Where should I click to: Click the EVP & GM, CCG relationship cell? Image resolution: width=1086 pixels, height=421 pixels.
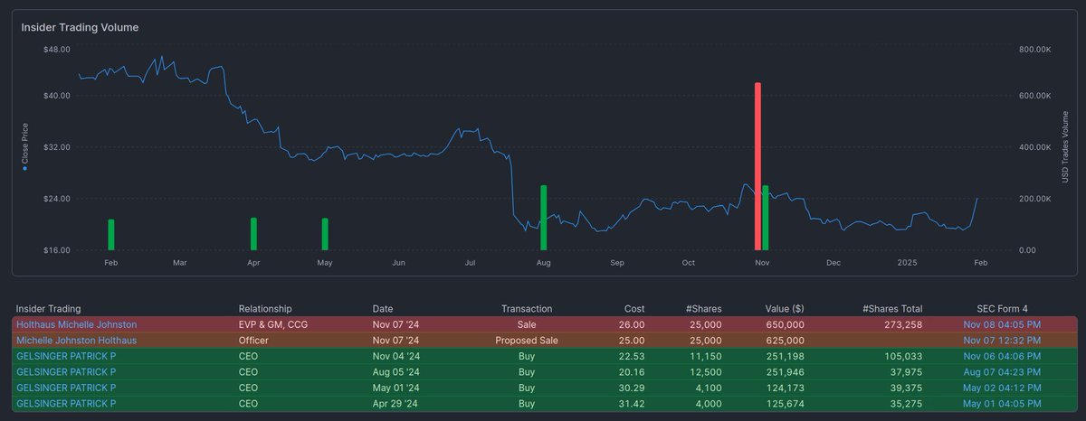275,323
